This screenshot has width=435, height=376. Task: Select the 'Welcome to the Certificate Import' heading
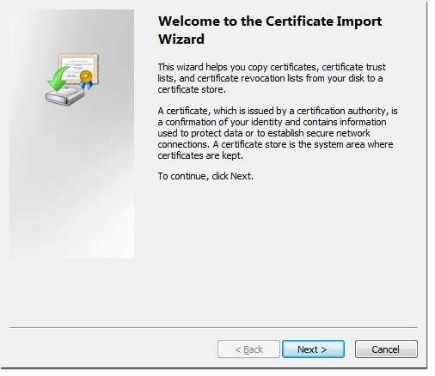pyautogui.click(x=270, y=21)
